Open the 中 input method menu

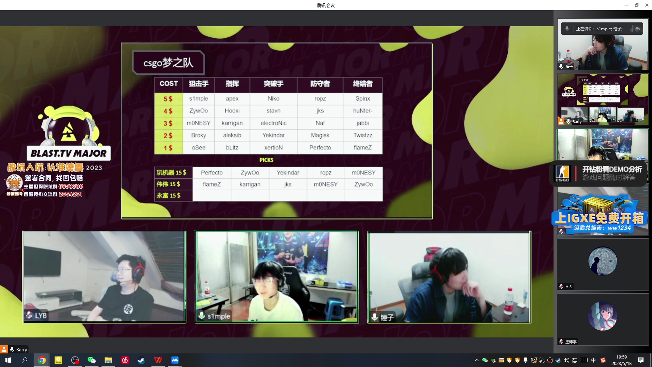593,360
